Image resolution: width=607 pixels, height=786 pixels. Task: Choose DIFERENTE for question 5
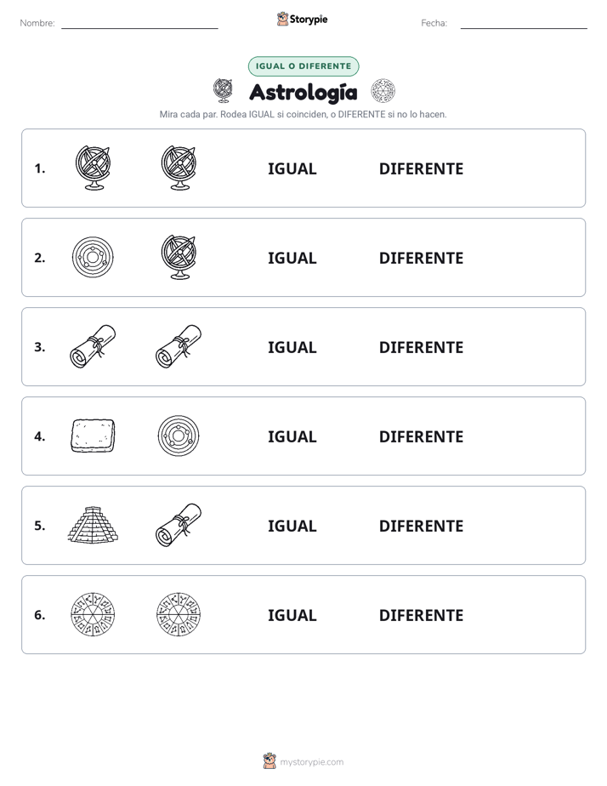tap(421, 526)
